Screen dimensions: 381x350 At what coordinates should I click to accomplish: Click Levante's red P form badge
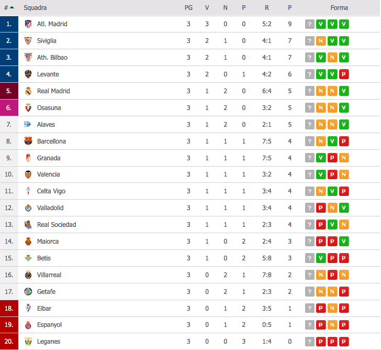point(344,74)
